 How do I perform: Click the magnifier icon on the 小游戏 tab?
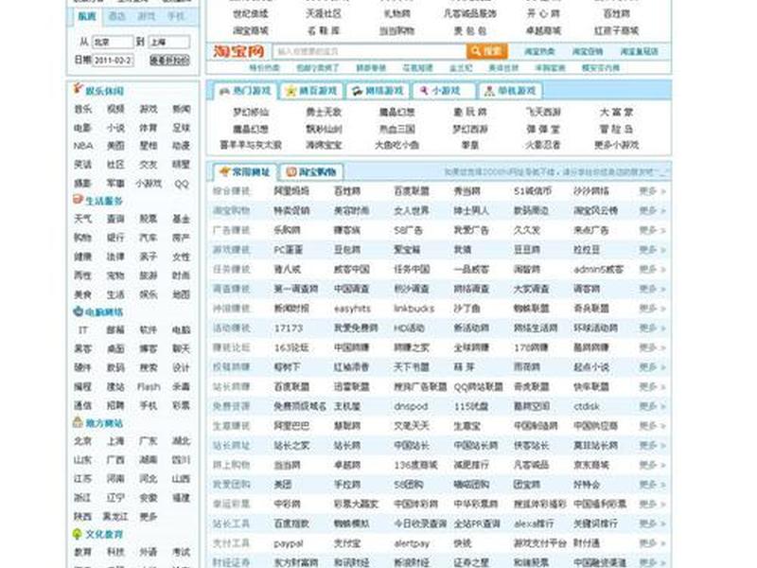coord(424,91)
